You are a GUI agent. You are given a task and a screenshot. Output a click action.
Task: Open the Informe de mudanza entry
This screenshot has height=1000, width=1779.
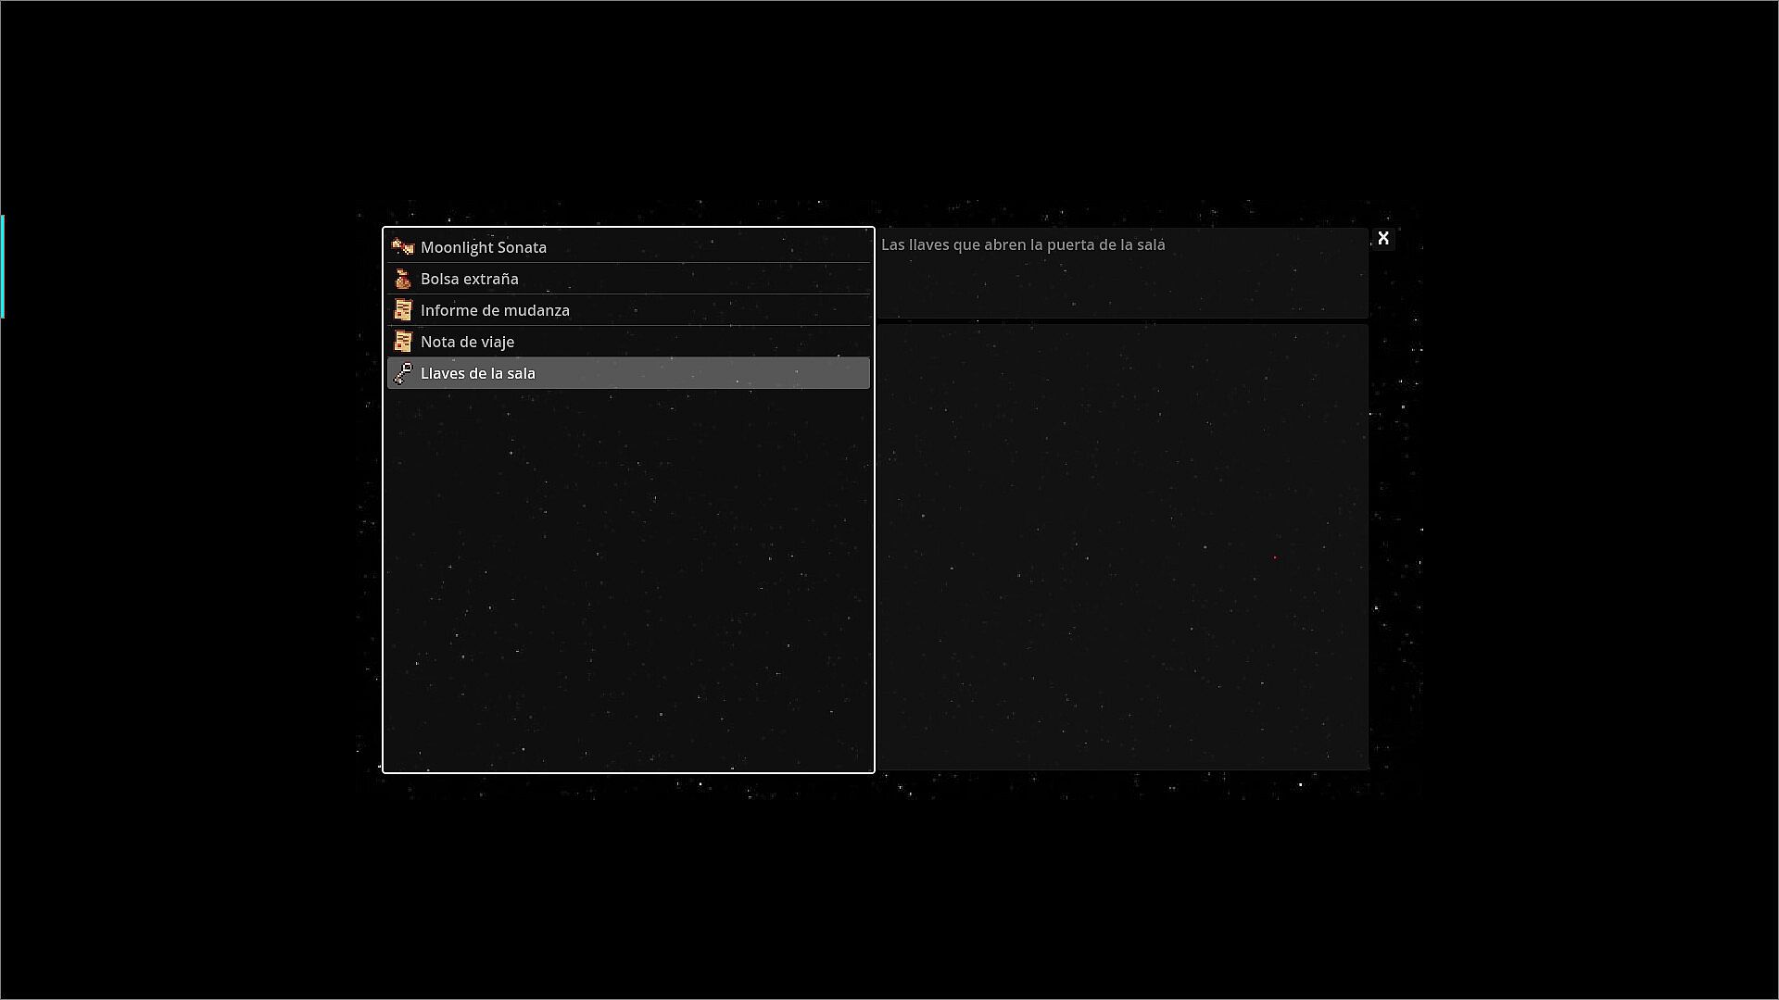(x=495, y=310)
